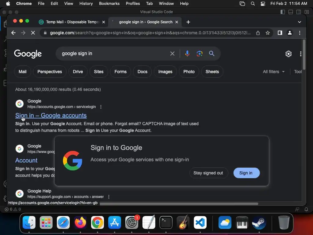This screenshot has width=313, height=235.
Task: Clear the search box with the X icon
Action: [172, 54]
